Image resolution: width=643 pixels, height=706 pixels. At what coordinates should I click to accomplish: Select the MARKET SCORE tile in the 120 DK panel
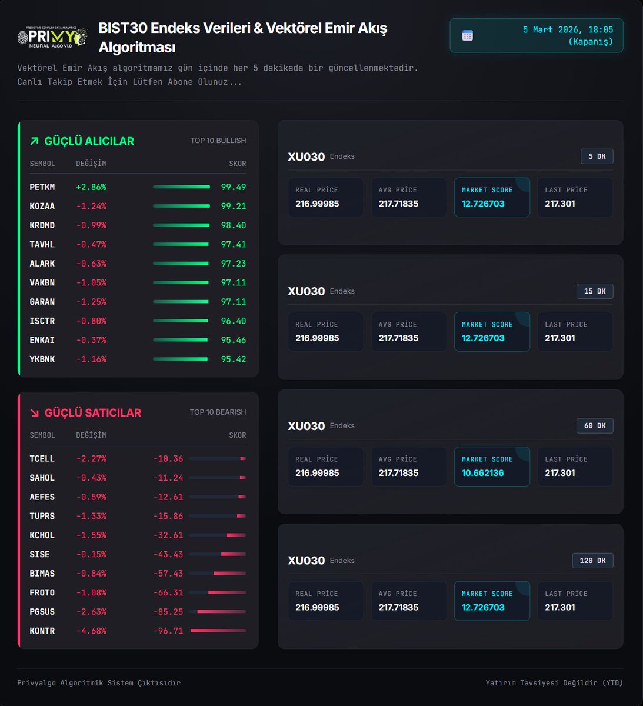click(x=492, y=601)
